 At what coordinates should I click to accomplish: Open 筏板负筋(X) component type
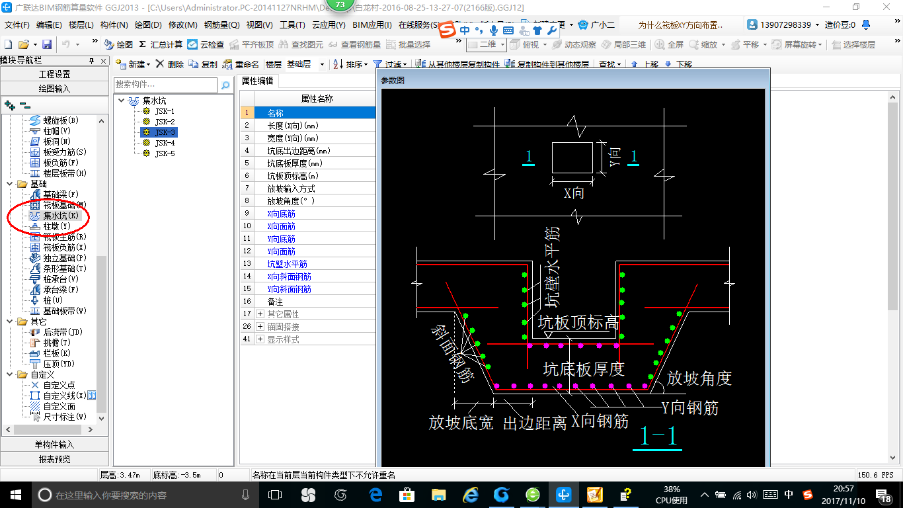point(65,247)
